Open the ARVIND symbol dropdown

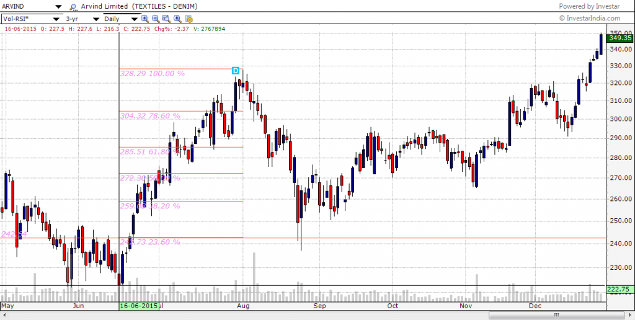[x=58, y=7]
